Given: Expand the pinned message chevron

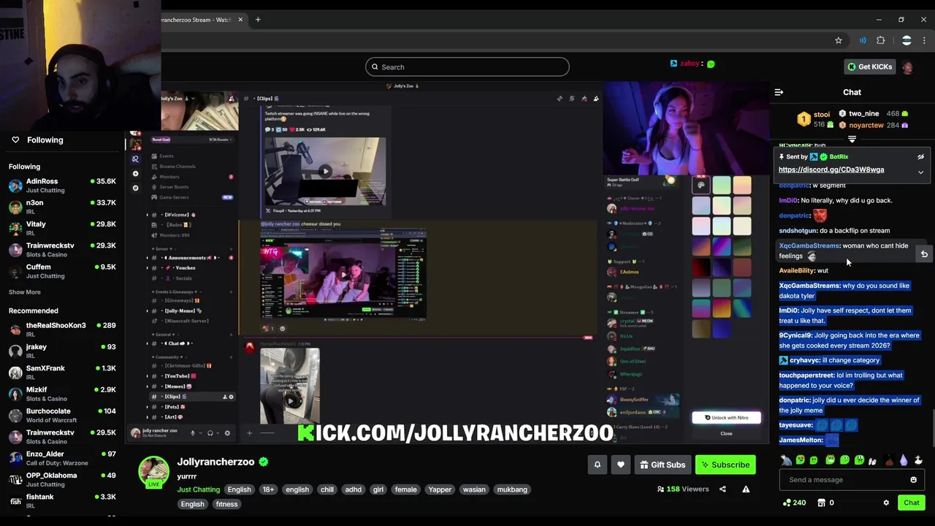Looking at the screenshot, I should click(x=920, y=172).
